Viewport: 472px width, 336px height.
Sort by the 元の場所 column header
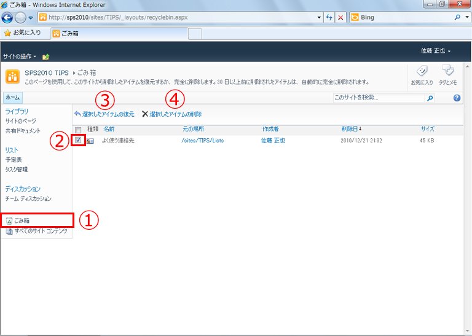(193, 129)
